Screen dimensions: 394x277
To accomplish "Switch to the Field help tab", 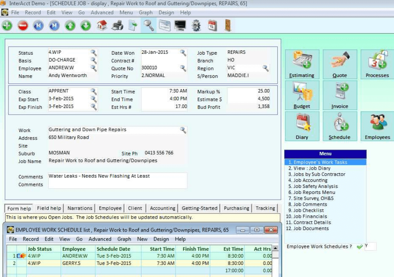I will pyautogui.click(x=49, y=208).
